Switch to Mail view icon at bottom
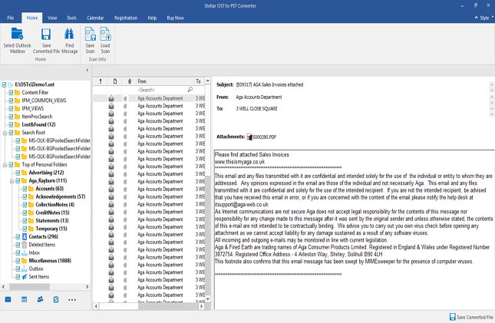Image resolution: width=495 pixels, height=323 pixels. pyautogui.click(x=8, y=299)
